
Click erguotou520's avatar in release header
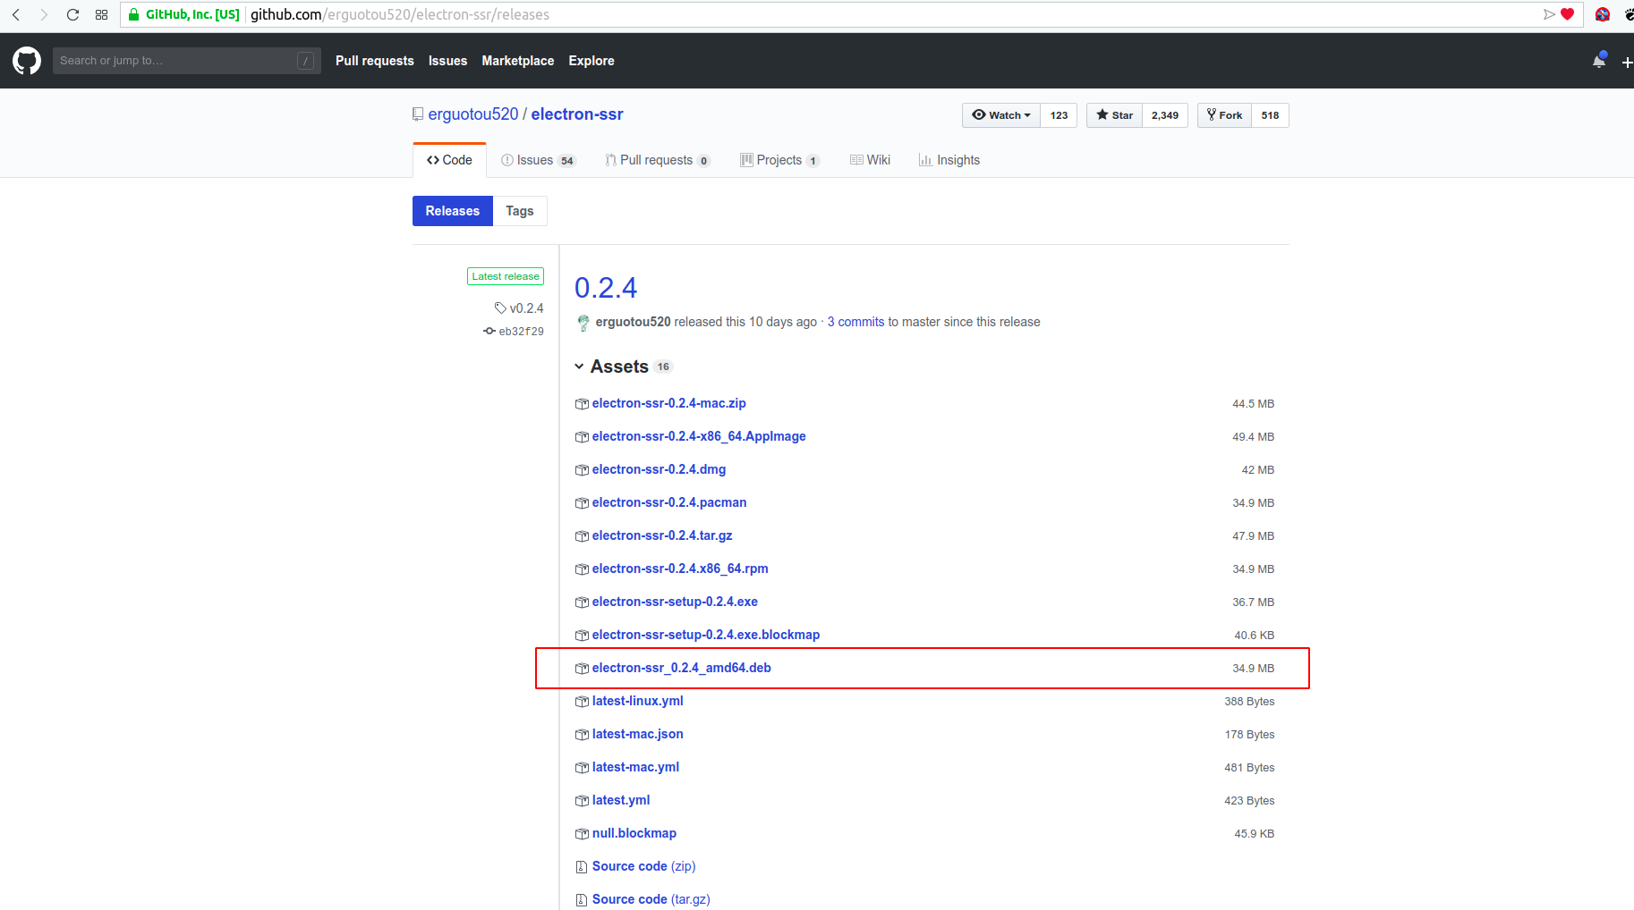click(583, 323)
